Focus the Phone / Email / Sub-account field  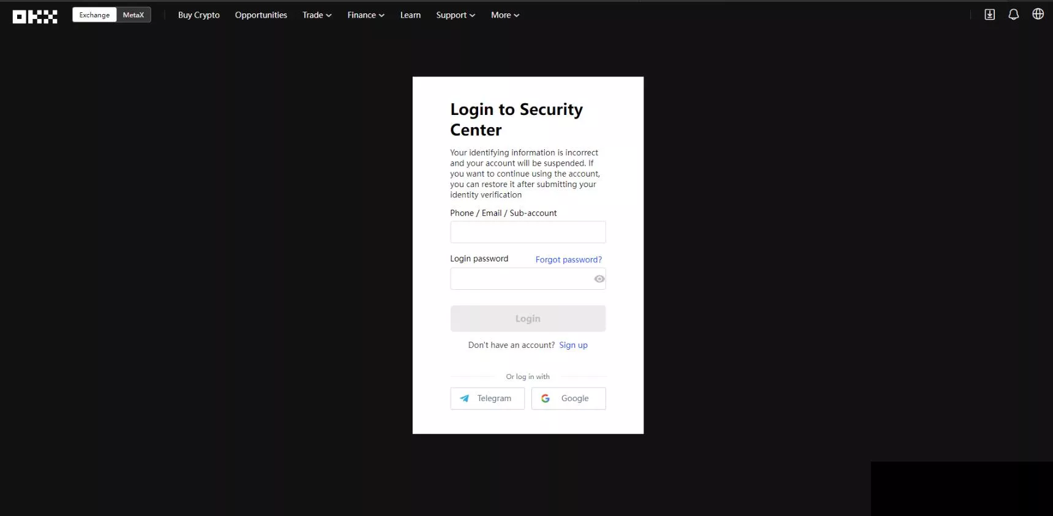pyautogui.click(x=528, y=232)
